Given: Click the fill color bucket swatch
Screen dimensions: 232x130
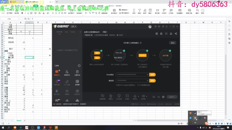Looking at the screenshot, I should point(39,13).
